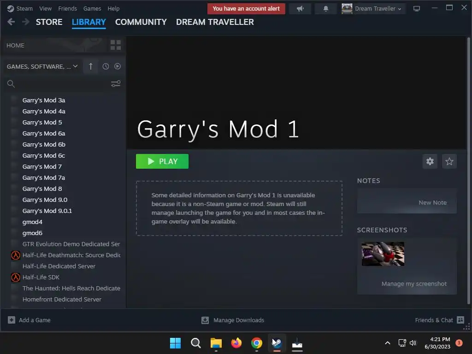
Task: Open the notifications bell icon
Action: tap(325, 9)
